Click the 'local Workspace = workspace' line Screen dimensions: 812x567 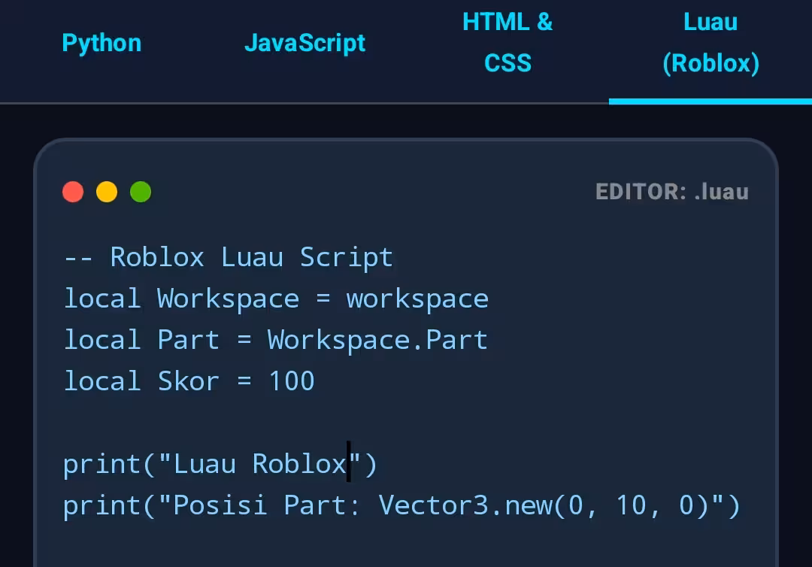(x=276, y=299)
